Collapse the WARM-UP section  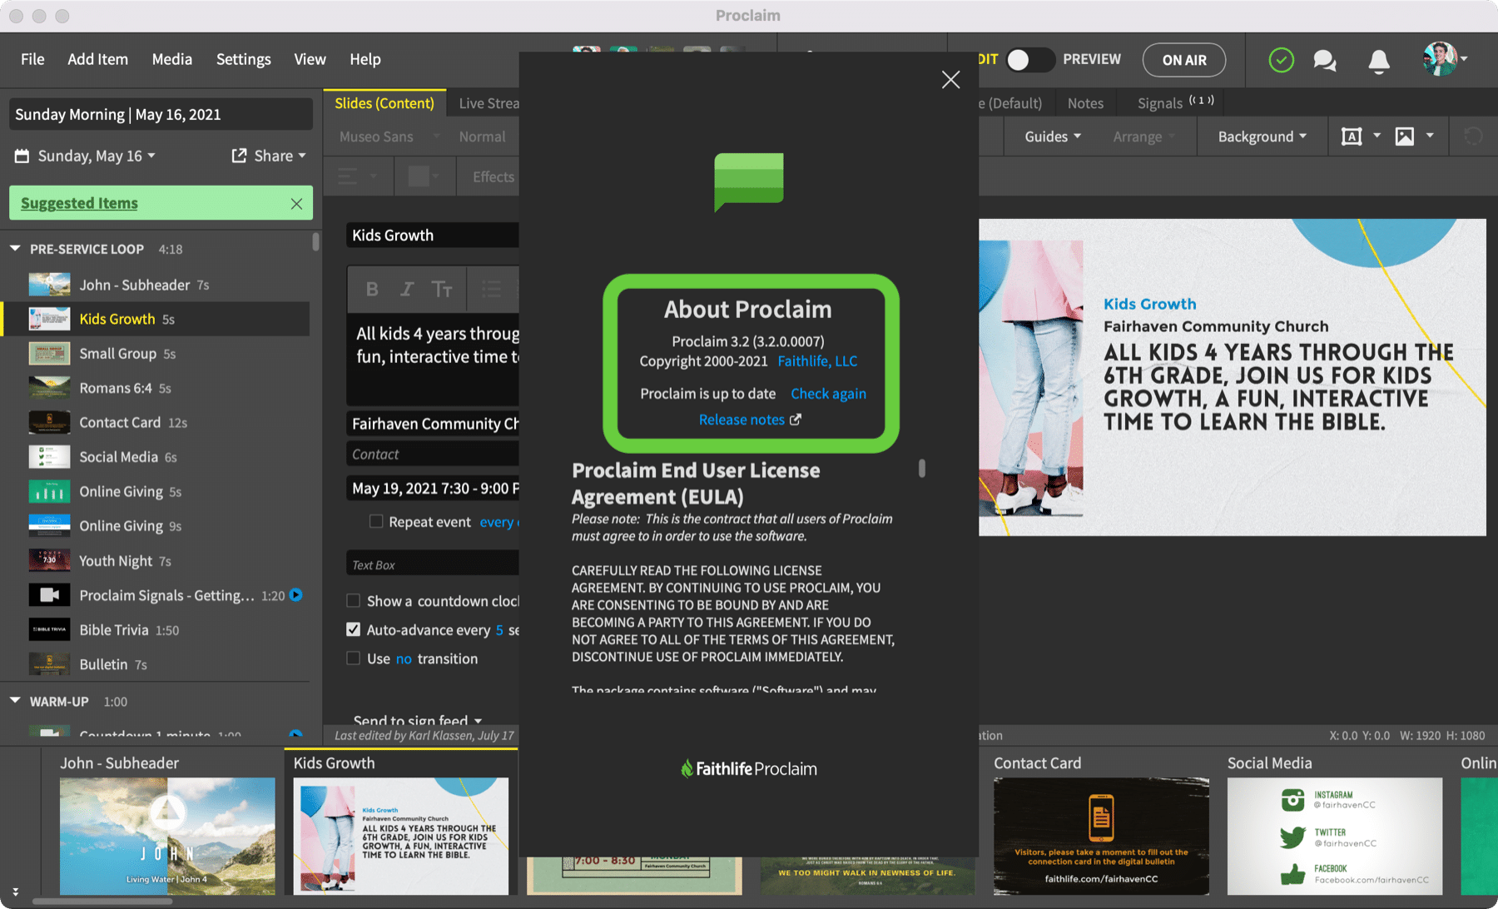(x=15, y=701)
